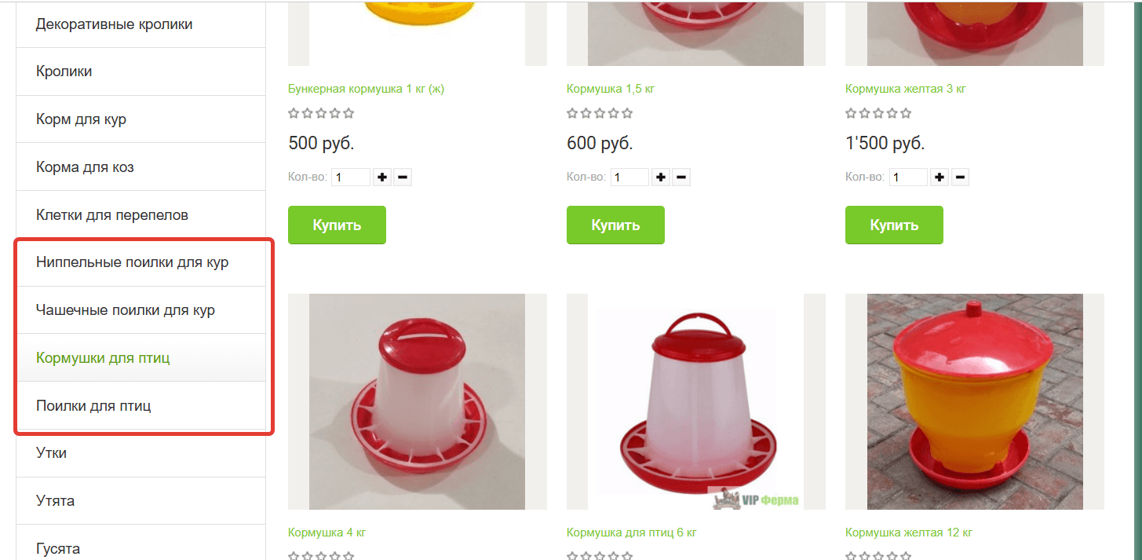Rate Бункерная кормушка 1 кг five stars
Image resolution: width=1142 pixels, height=560 pixels.
coord(348,113)
